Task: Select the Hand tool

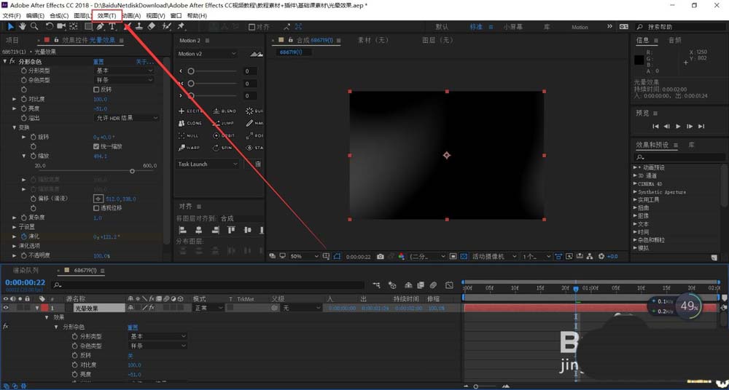Action: pyautogui.click(x=23, y=26)
